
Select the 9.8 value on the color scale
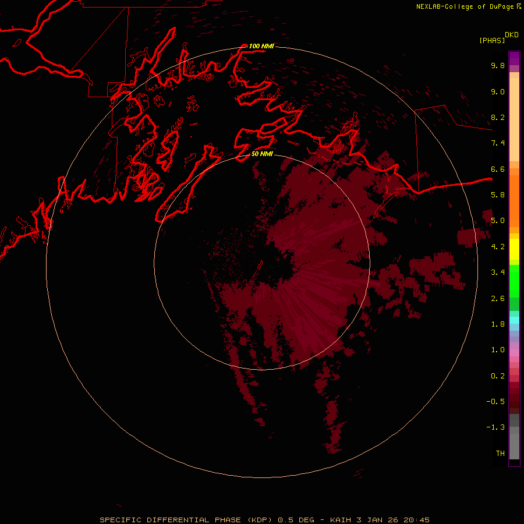point(498,65)
